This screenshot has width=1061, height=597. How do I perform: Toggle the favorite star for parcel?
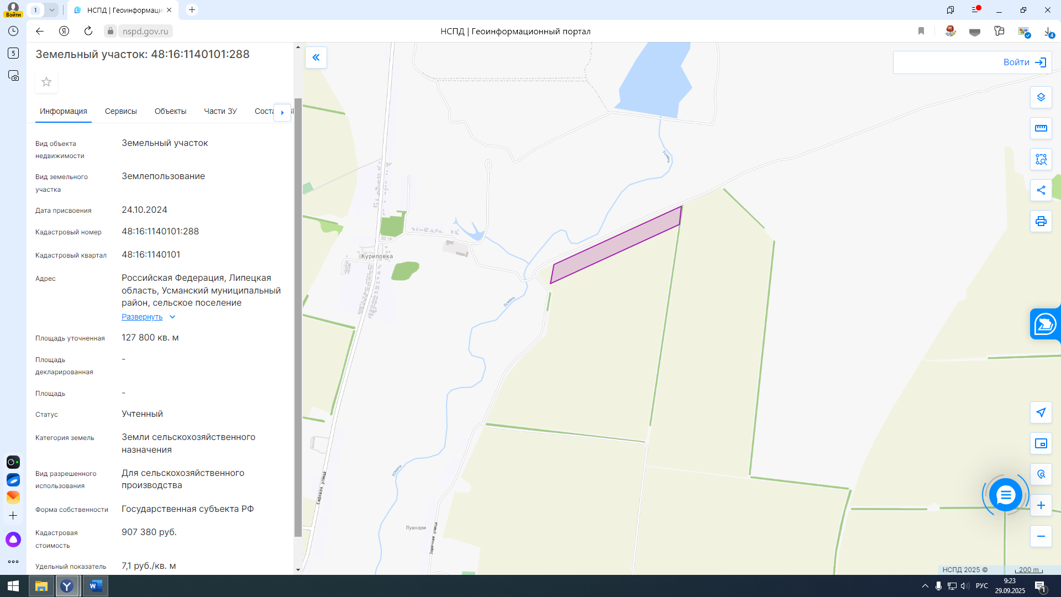pos(46,82)
